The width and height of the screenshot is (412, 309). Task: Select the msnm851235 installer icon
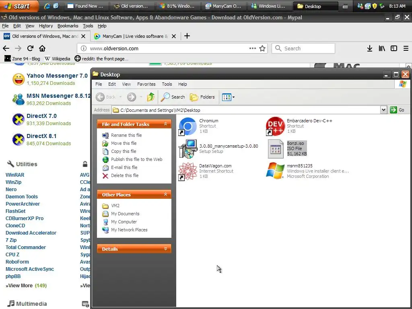tap(275, 171)
